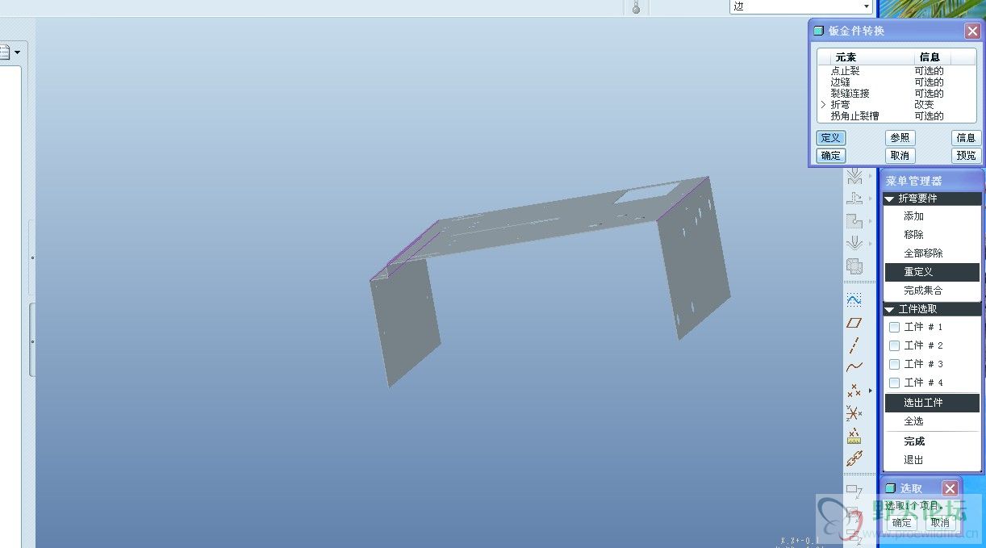Select the coordinate system tool icon
This screenshot has height=548, width=986.
click(x=854, y=413)
